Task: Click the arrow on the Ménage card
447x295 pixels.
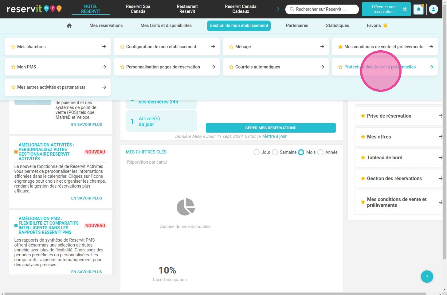Action: point(322,47)
